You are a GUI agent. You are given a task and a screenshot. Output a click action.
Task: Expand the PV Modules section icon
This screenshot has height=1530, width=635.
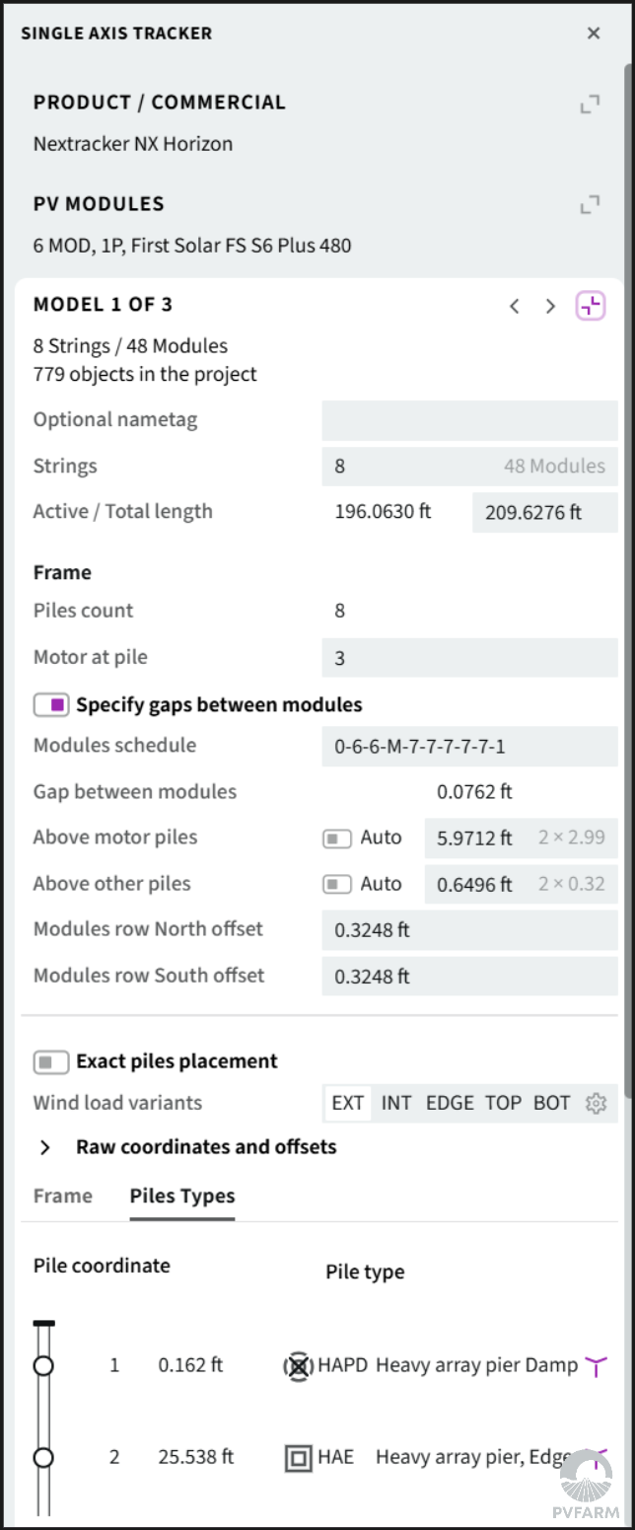[590, 205]
